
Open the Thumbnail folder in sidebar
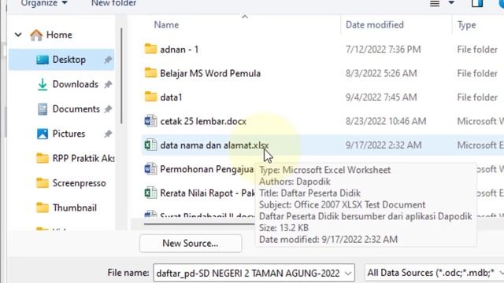coord(75,208)
